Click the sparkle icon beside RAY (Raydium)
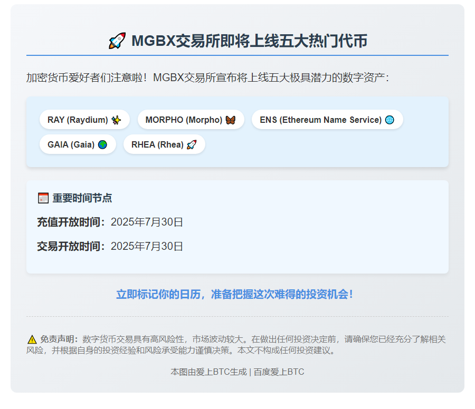 coord(116,120)
